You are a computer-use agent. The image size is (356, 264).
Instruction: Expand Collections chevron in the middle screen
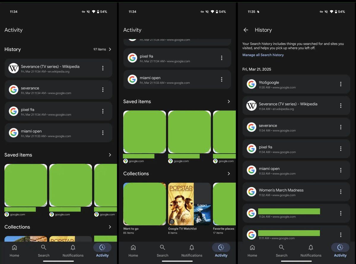[229, 174]
